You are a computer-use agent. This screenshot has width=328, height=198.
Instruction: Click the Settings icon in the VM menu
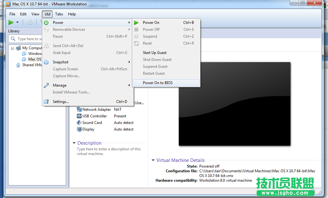coord(46,101)
